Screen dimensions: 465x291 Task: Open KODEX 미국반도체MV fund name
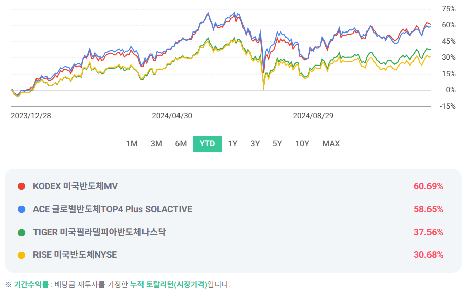(x=76, y=186)
